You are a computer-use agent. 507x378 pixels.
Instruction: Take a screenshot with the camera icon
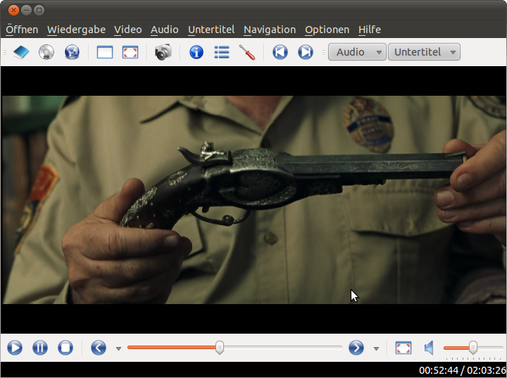(163, 52)
